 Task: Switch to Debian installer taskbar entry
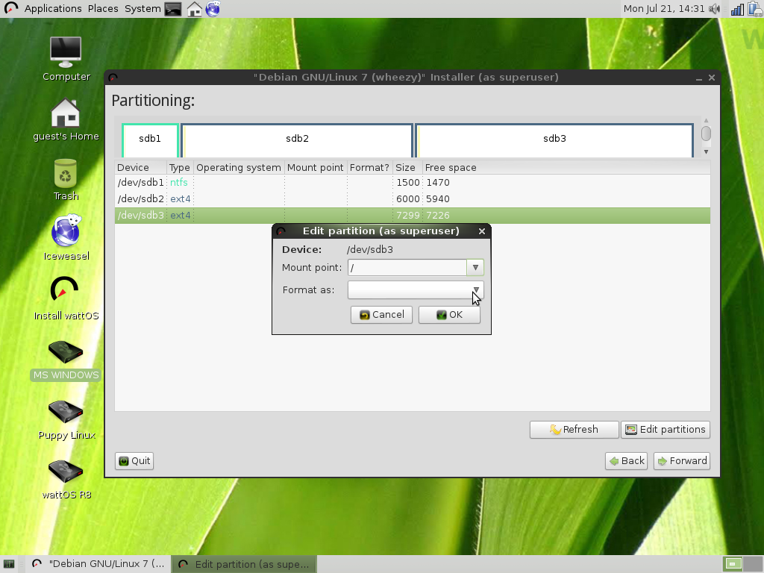coord(98,564)
